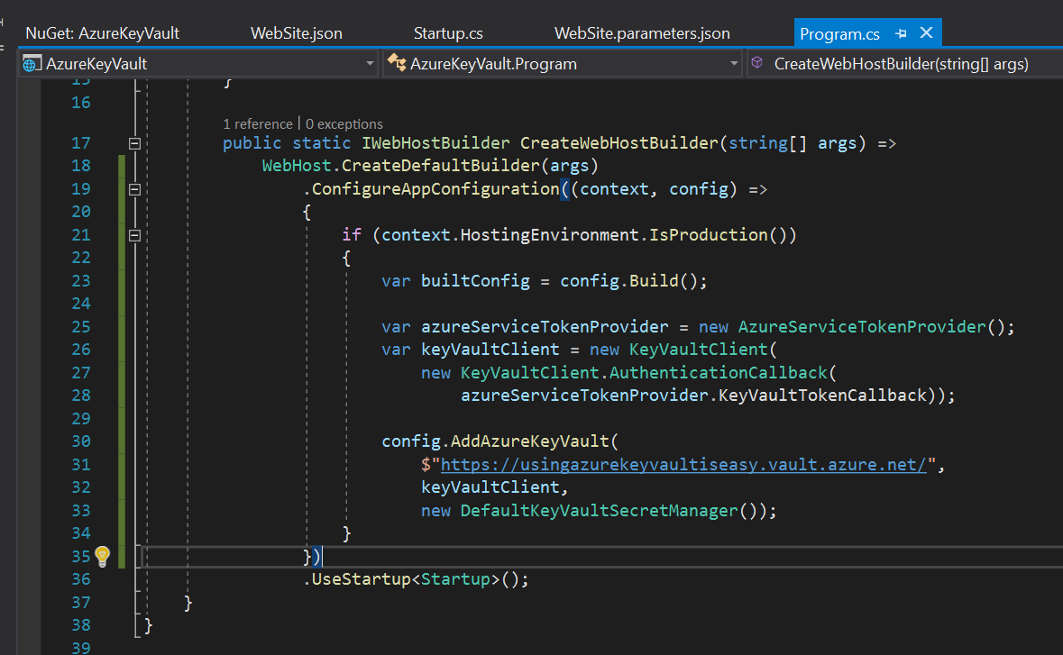The width and height of the screenshot is (1063, 655).
Task: Click on AuthenticationCallback on line 27
Action: [718, 372]
